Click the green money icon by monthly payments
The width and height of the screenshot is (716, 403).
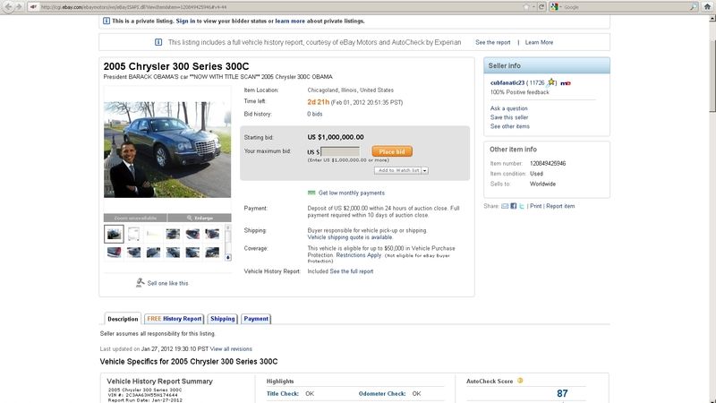click(311, 193)
